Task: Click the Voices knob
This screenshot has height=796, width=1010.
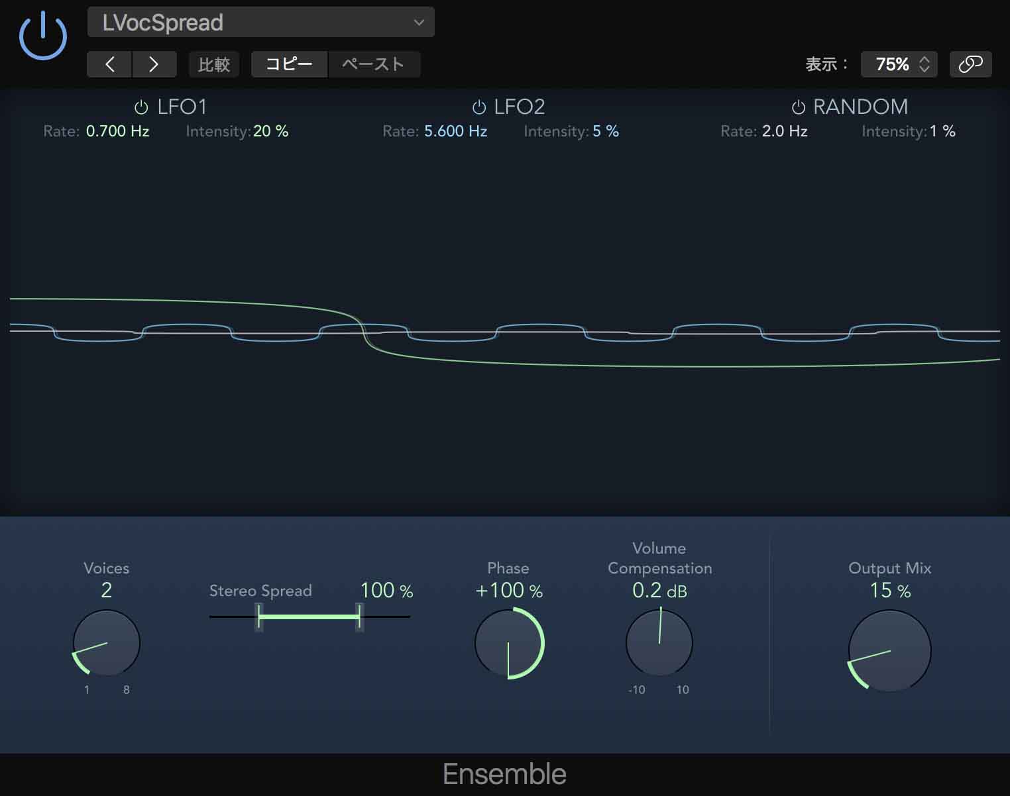Action: click(106, 643)
